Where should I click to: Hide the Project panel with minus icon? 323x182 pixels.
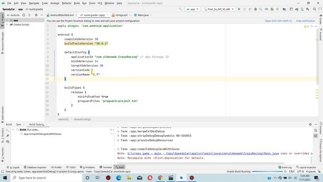41,15
